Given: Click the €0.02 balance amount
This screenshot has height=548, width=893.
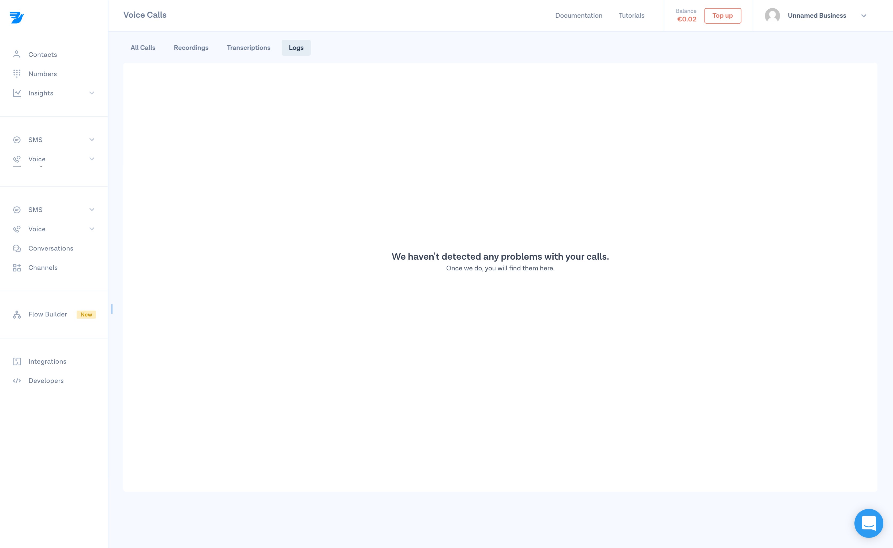Looking at the screenshot, I should tap(687, 19).
